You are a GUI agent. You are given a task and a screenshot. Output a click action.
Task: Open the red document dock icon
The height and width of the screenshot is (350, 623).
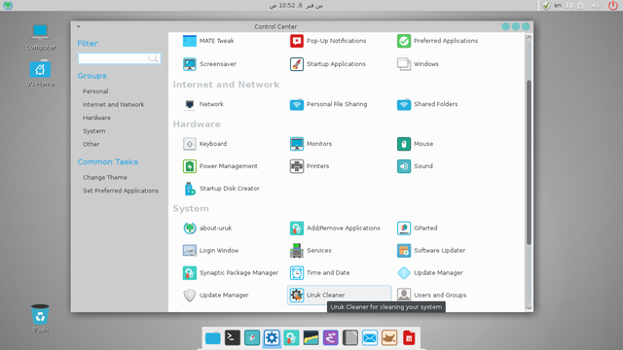tap(409, 338)
